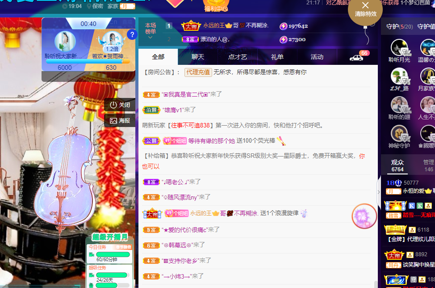Click username 等待有缘的那个她

(211, 141)
